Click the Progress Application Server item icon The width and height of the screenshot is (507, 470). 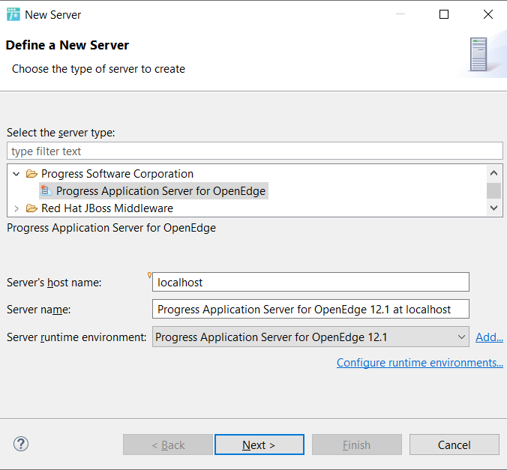tap(46, 191)
